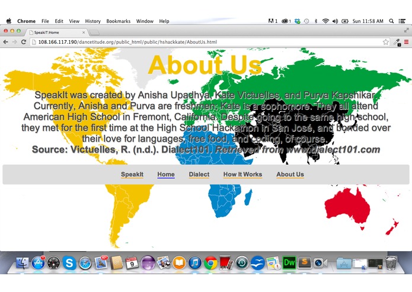The image size is (412, 292).
Task: Open the Notification Center list icon
Action: (402, 21)
